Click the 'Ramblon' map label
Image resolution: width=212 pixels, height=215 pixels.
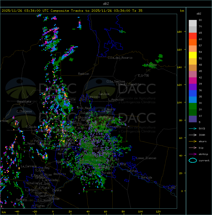[84, 74]
